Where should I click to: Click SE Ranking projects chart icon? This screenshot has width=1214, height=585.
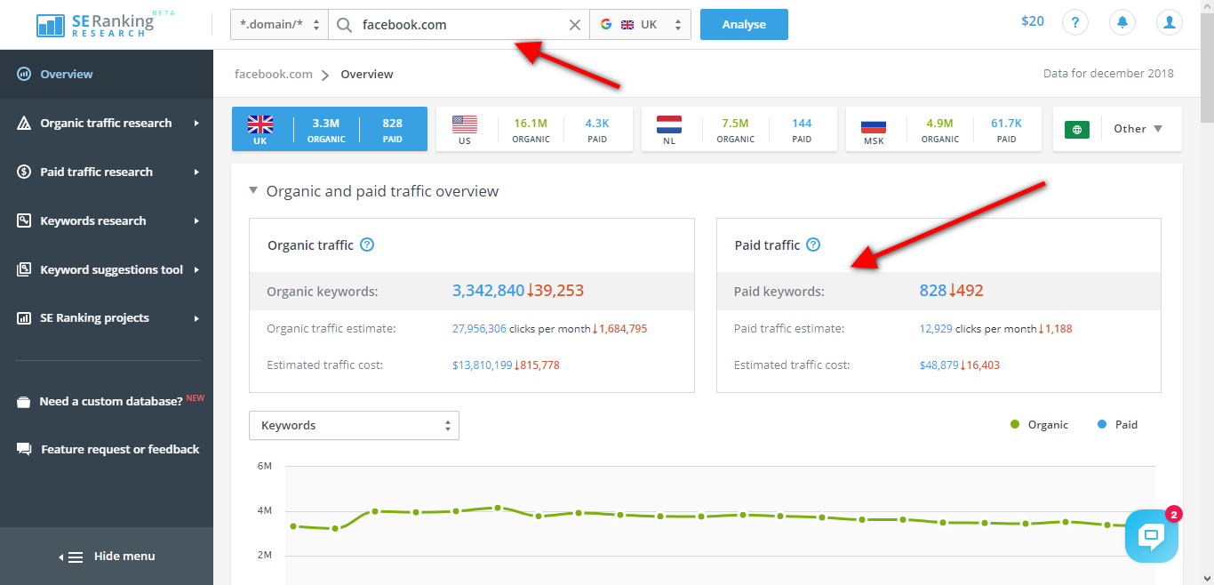tap(24, 317)
